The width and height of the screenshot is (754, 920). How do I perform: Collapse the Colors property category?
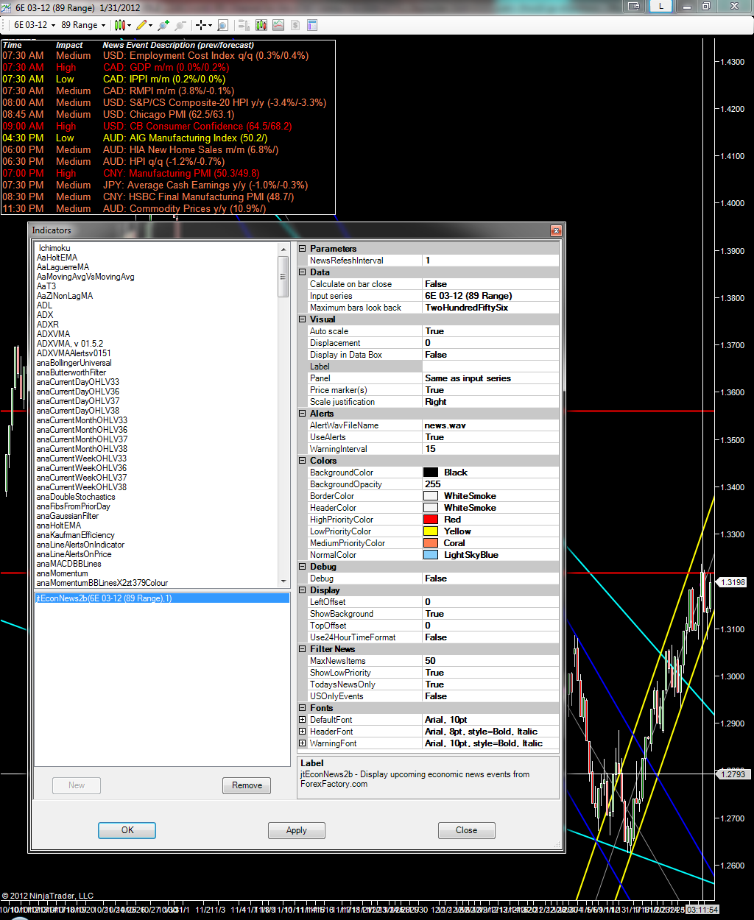[303, 461]
